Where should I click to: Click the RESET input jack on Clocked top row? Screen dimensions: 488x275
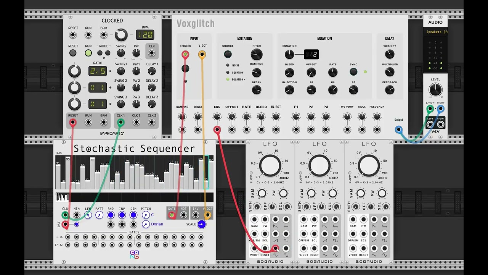[73, 35]
